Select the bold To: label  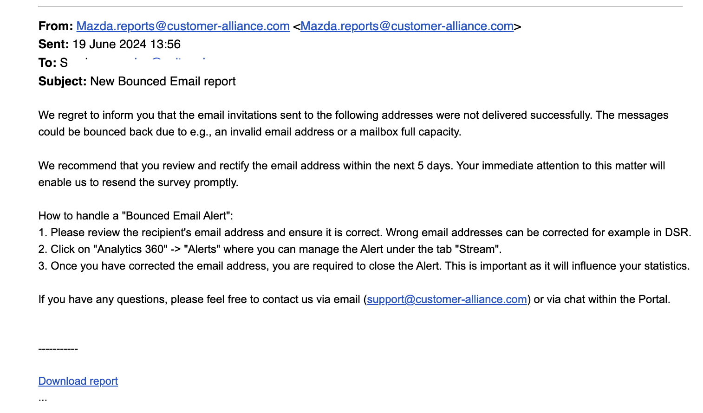click(47, 63)
